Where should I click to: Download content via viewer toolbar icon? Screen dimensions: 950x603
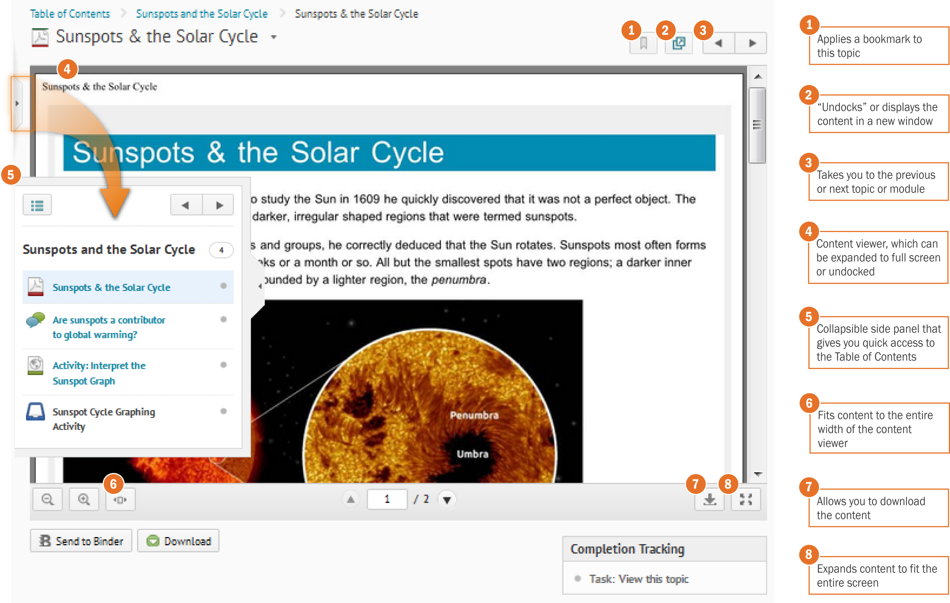pos(710,499)
